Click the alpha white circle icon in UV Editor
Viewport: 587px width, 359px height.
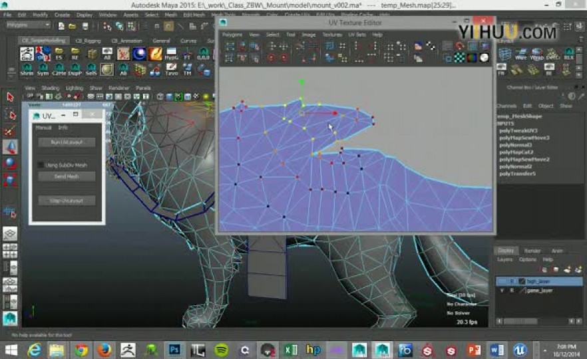pyautogui.click(x=484, y=58)
